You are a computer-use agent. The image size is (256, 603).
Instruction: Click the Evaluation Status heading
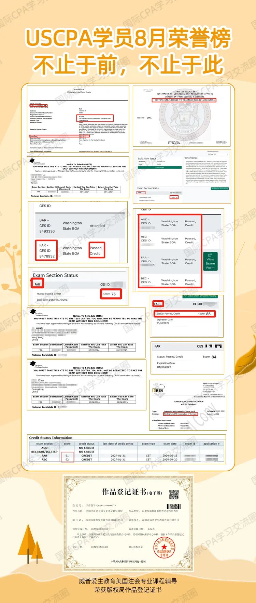[147, 159]
